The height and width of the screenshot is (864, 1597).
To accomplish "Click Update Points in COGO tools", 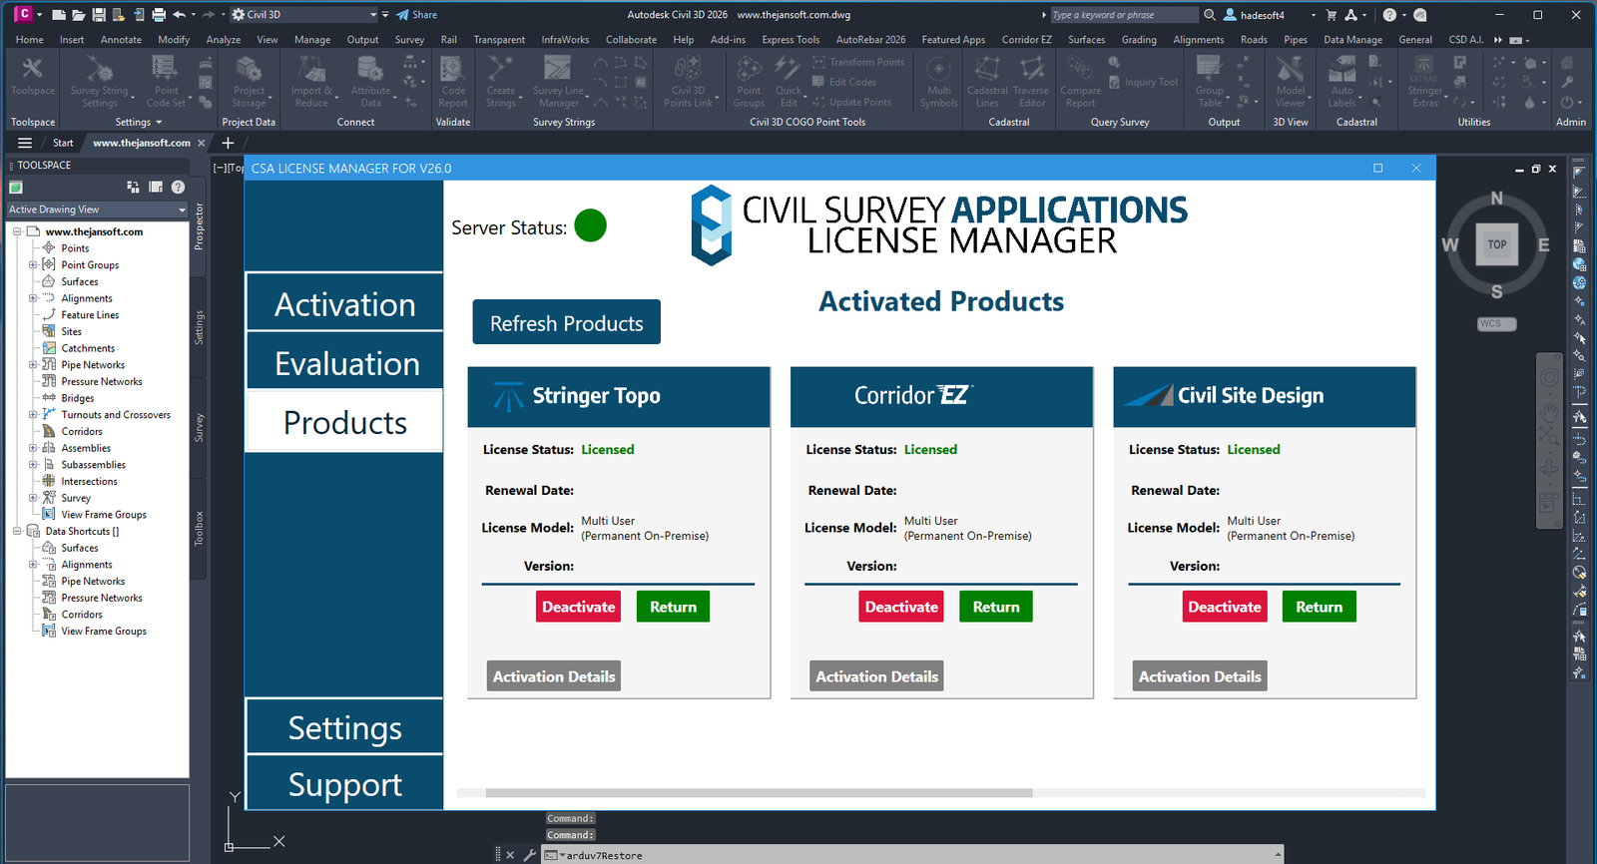I will click(x=851, y=102).
